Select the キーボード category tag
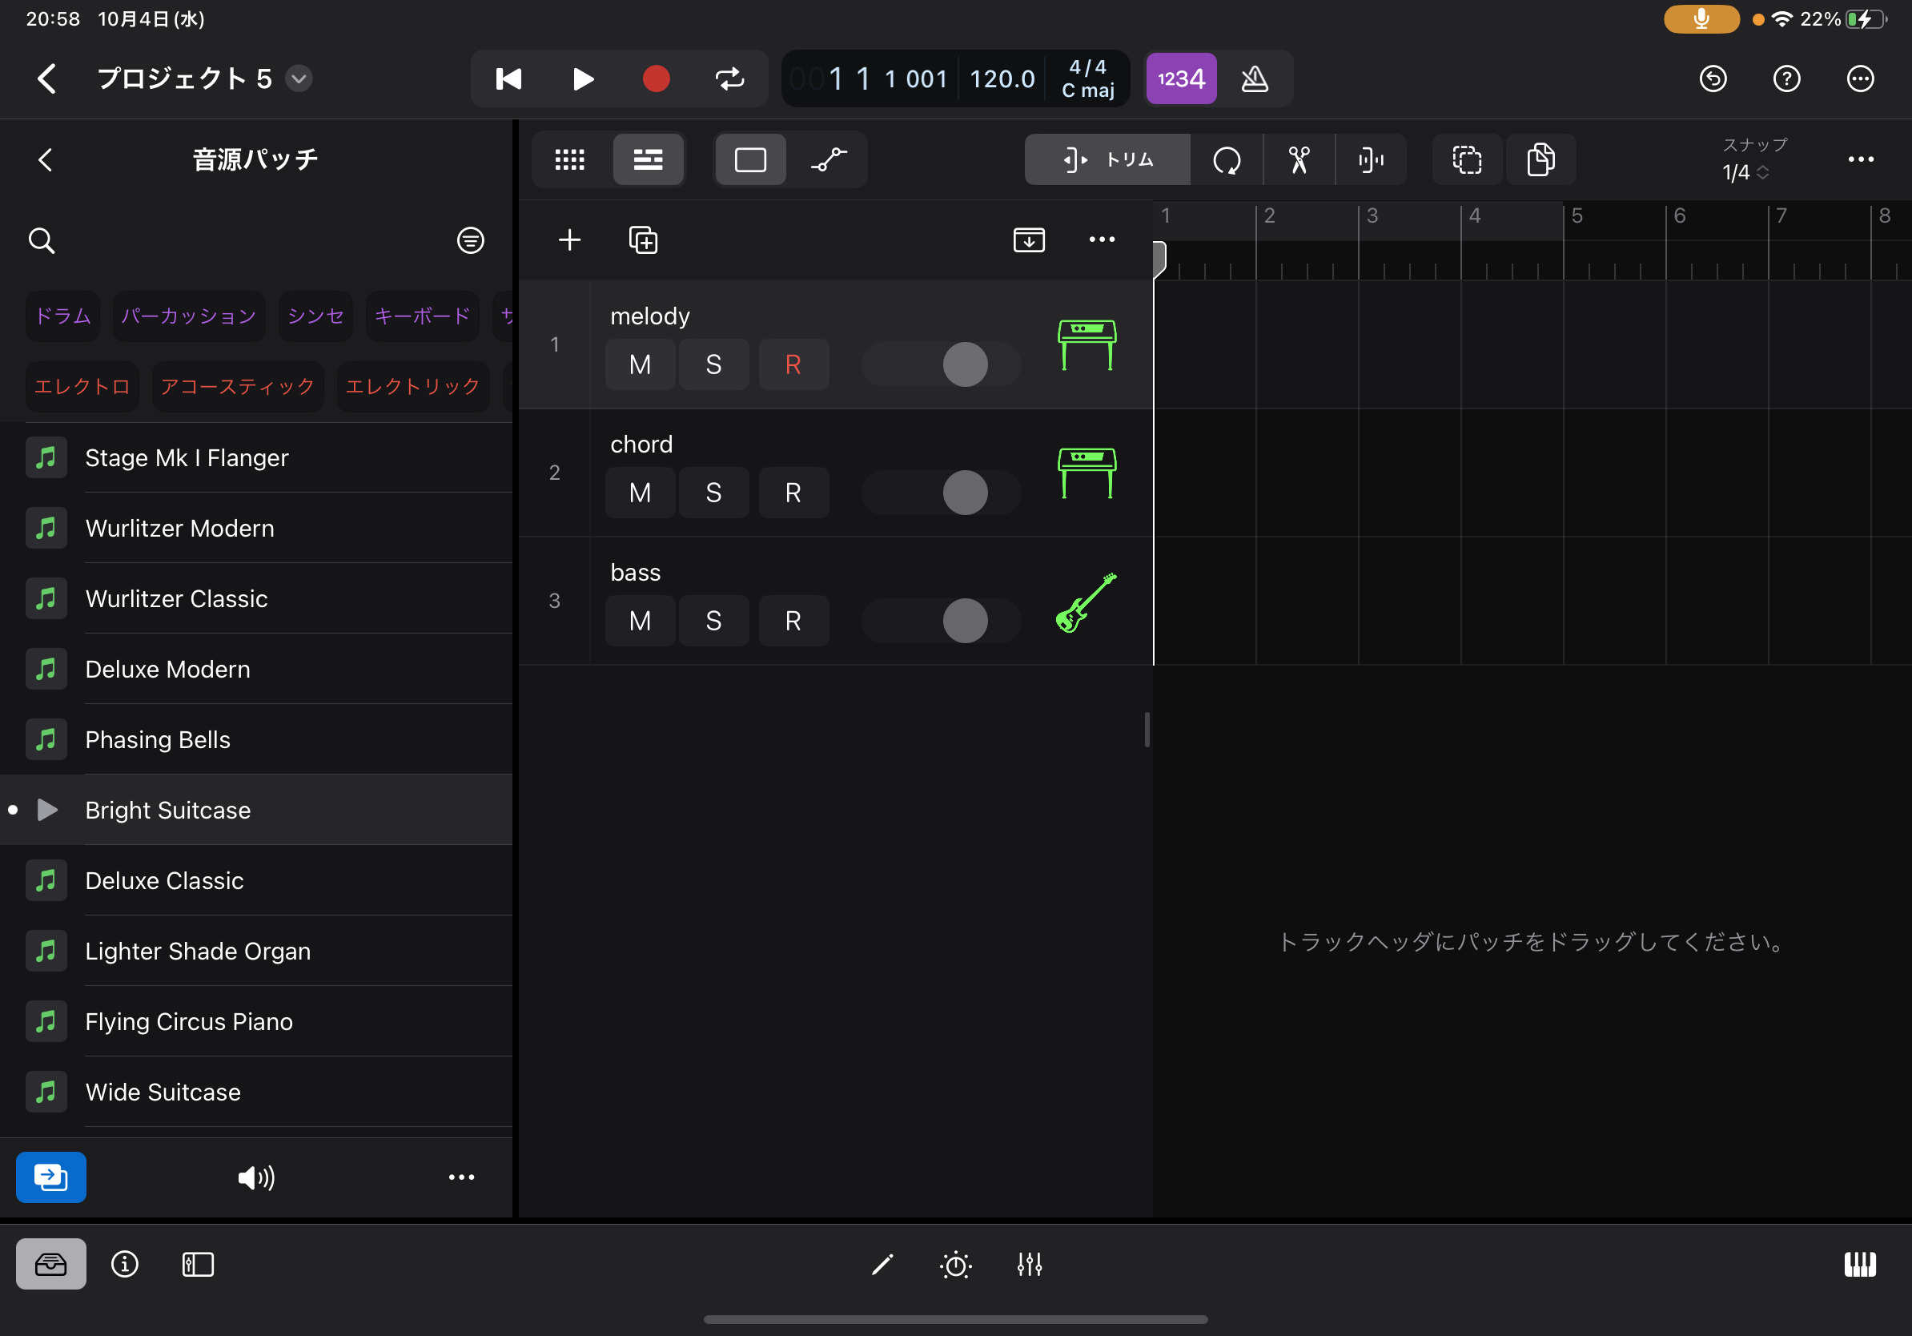 pyautogui.click(x=422, y=316)
